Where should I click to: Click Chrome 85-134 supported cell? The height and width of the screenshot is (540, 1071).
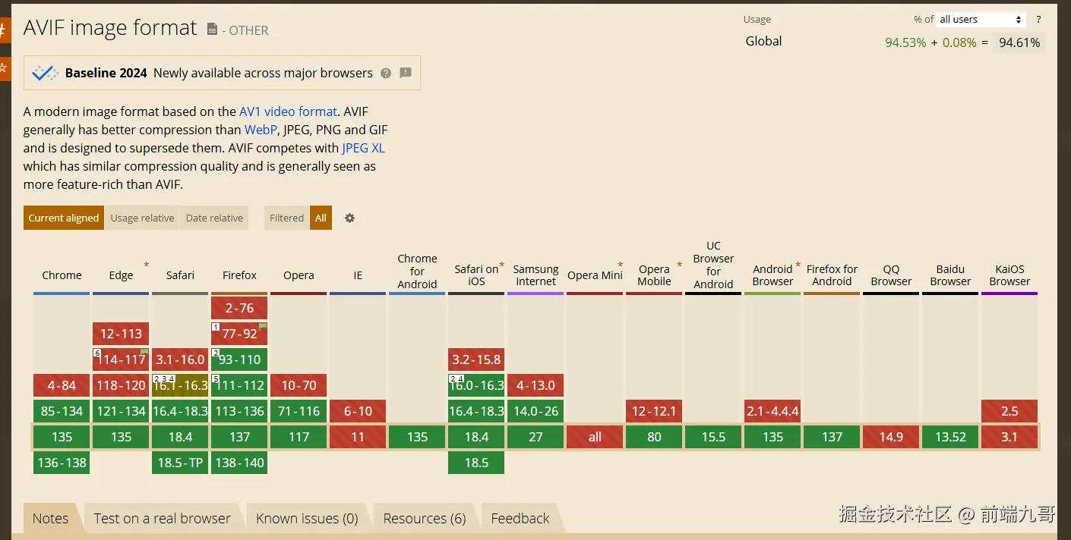[x=62, y=411]
